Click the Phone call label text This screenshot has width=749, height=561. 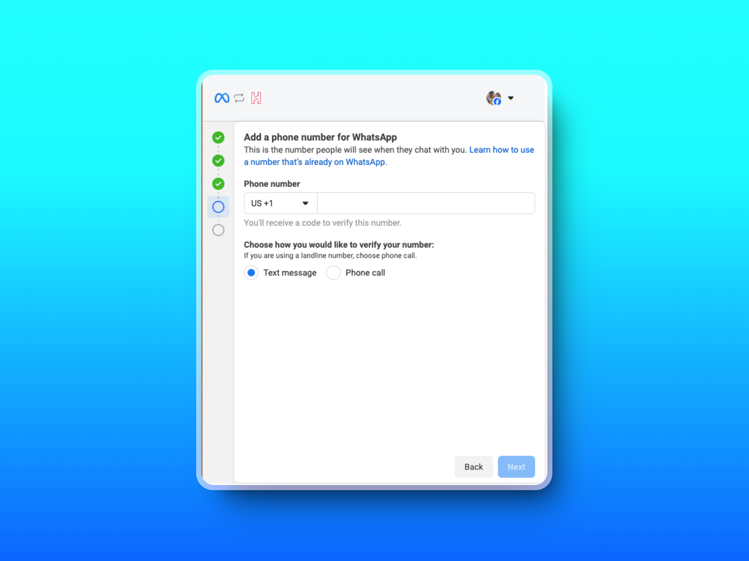click(x=365, y=273)
